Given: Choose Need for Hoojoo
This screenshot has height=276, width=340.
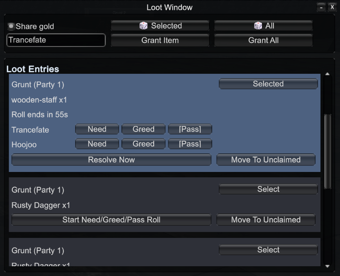Looking at the screenshot, I should coord(97,144).
